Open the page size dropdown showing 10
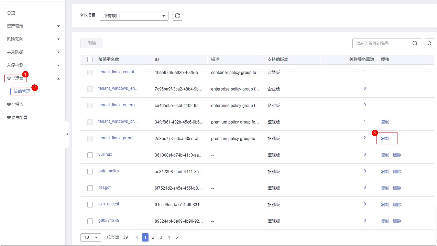437x246 pixels. pyautogui.click(x=90, y=237)
